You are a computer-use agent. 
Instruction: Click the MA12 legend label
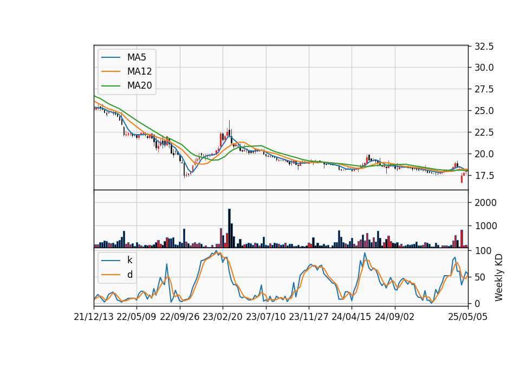[x=139, y=71]
